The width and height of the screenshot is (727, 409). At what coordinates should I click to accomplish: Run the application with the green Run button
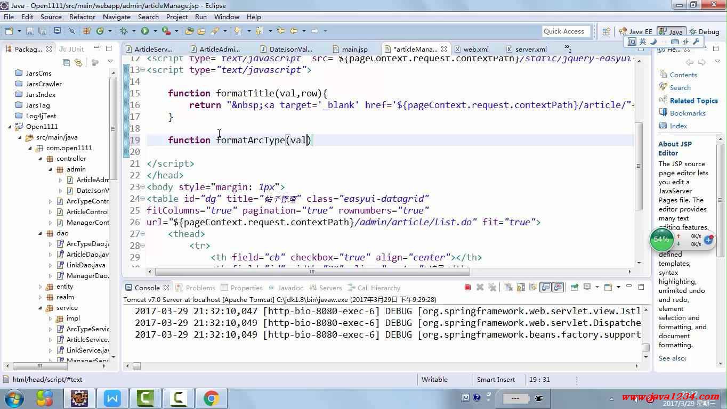click(144, 31)
